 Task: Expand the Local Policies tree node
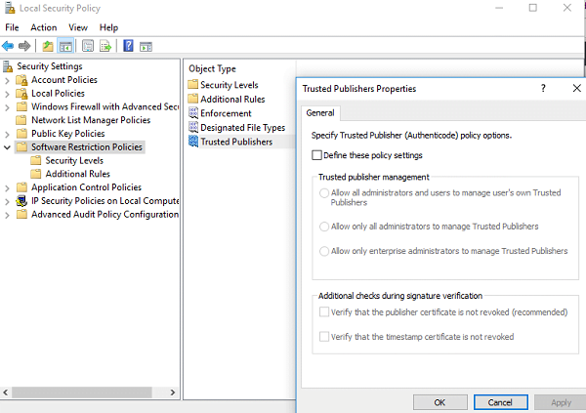tap(7, 94)
